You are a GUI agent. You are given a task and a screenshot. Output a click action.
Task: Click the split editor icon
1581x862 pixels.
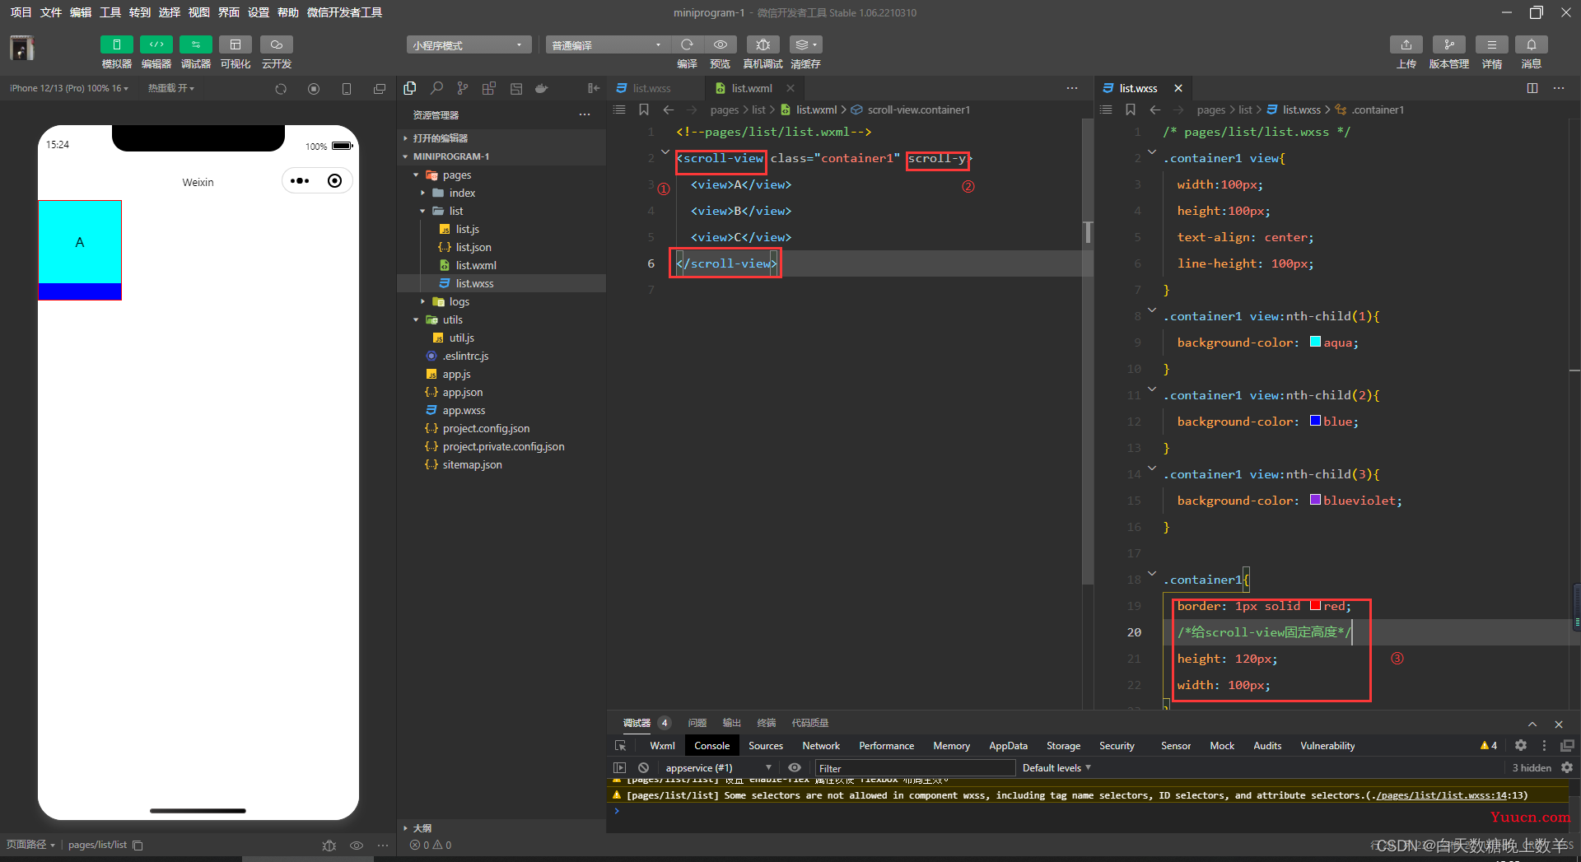[x=1532, y=88]
